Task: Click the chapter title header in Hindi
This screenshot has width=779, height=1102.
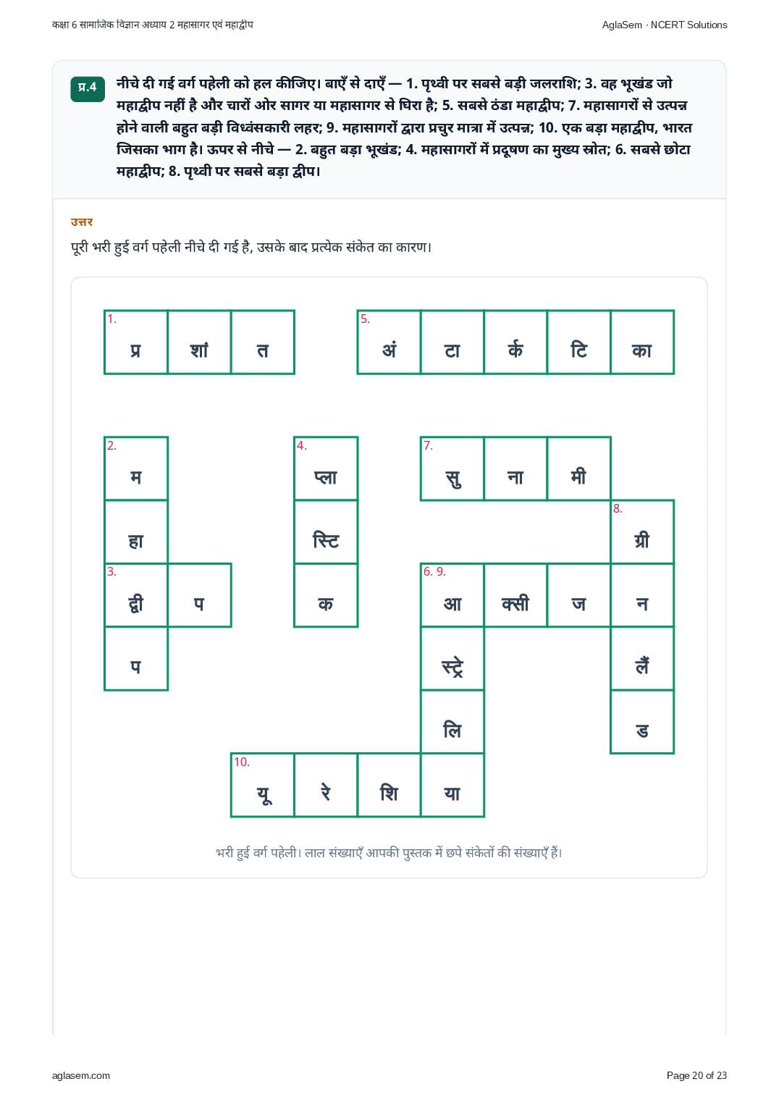Action: 153,25
